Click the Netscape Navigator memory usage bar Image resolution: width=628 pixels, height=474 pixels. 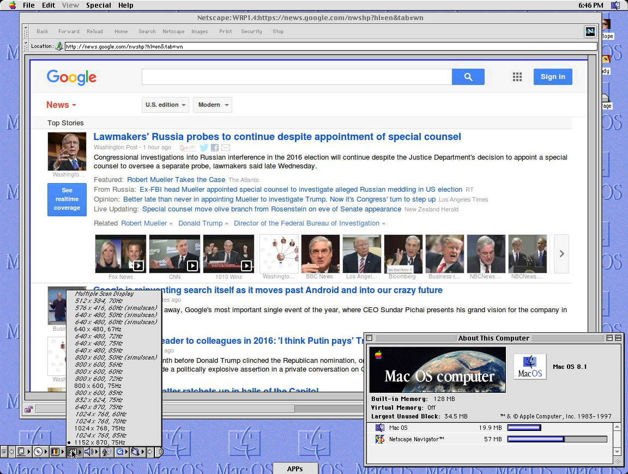click(x=557, y=439)
